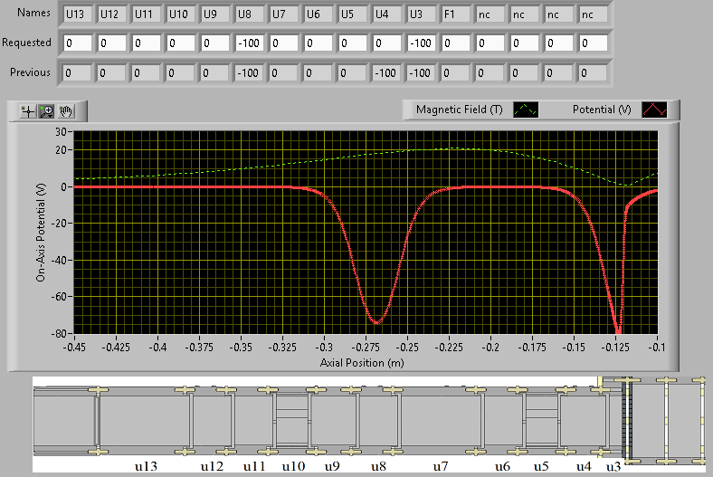Click the u12 electrode label in diagram

click(x=212, y=466)
